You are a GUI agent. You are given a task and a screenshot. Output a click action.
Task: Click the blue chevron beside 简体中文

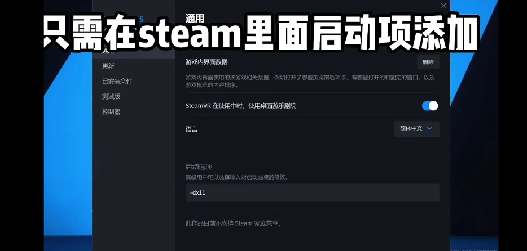[x=429, y=128]
